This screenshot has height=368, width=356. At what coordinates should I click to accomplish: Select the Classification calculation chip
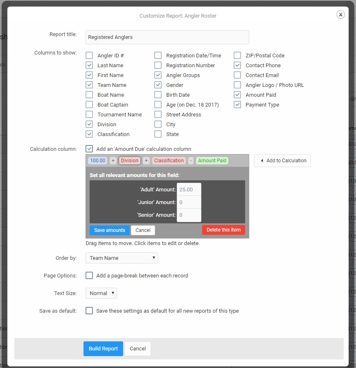(169, 161)
